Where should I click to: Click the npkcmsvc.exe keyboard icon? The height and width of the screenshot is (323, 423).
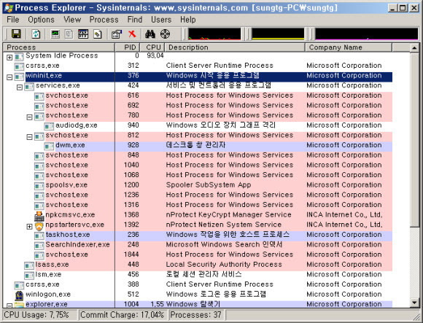pos(39,216)
